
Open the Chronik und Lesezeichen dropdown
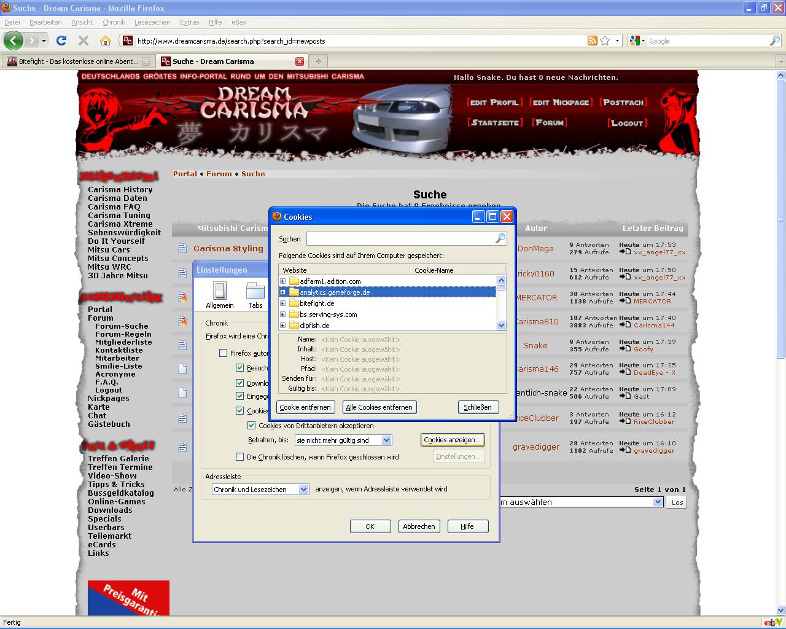point(260,489)
